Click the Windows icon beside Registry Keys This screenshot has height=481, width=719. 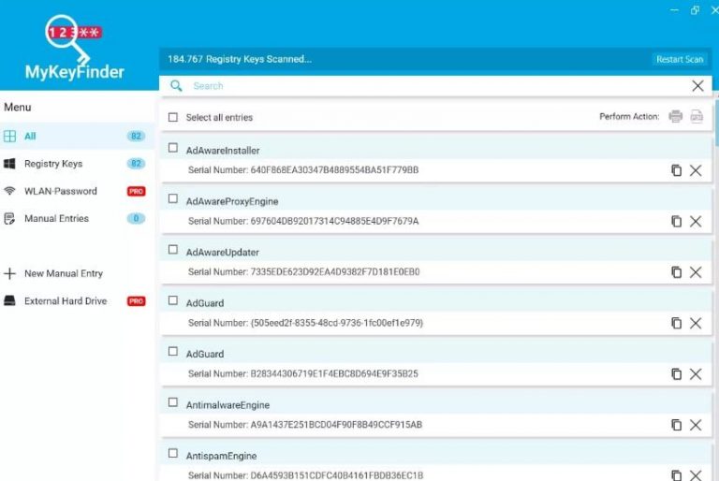9,164
